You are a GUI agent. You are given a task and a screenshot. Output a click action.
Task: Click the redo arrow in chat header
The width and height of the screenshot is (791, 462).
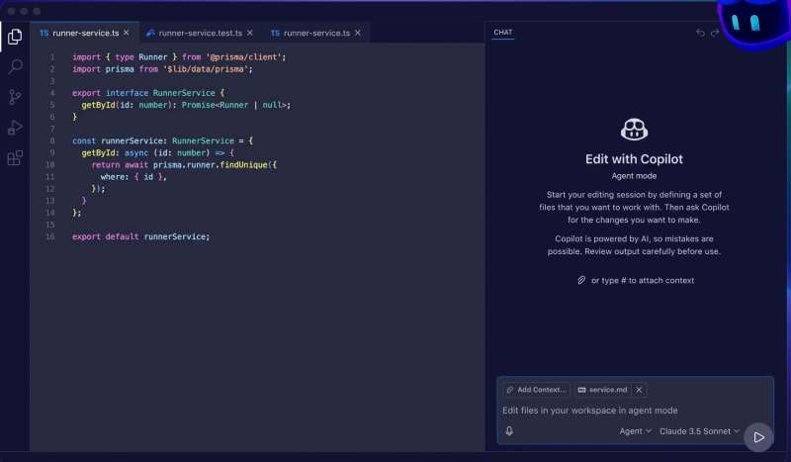715,33
